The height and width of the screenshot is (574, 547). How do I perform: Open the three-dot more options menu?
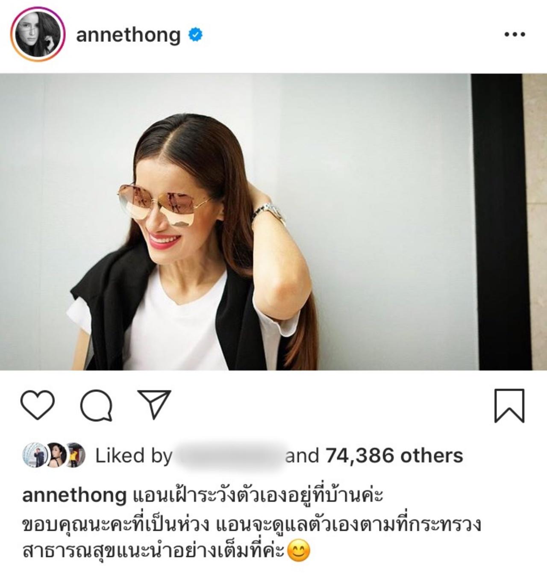click(515, 35)
